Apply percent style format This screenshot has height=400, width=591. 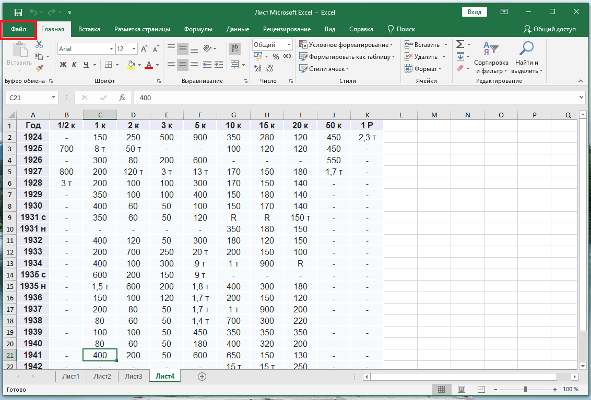click(276, 56)
